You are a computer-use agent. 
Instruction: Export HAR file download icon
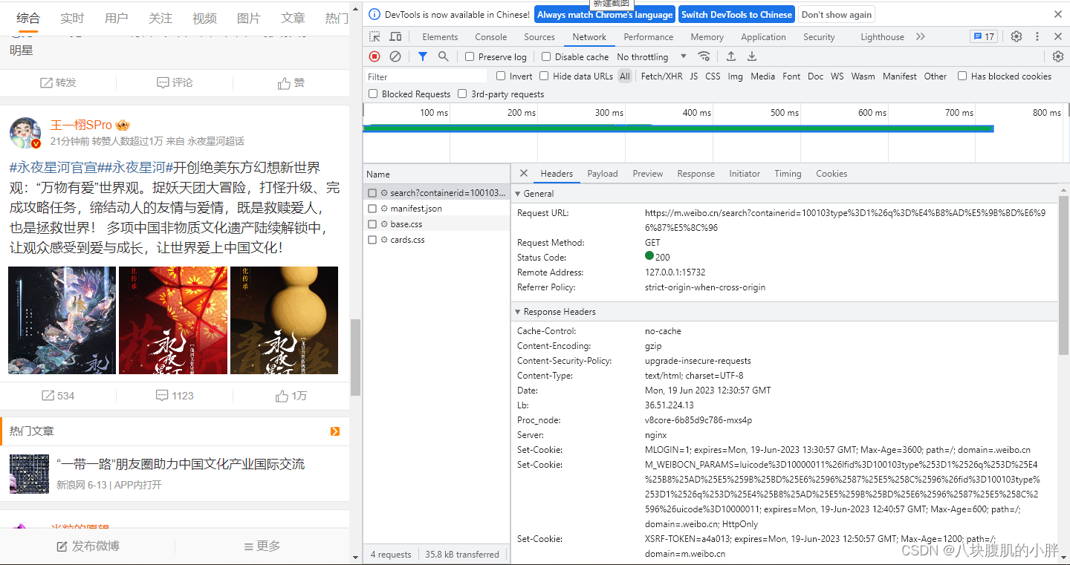point(752,56)
